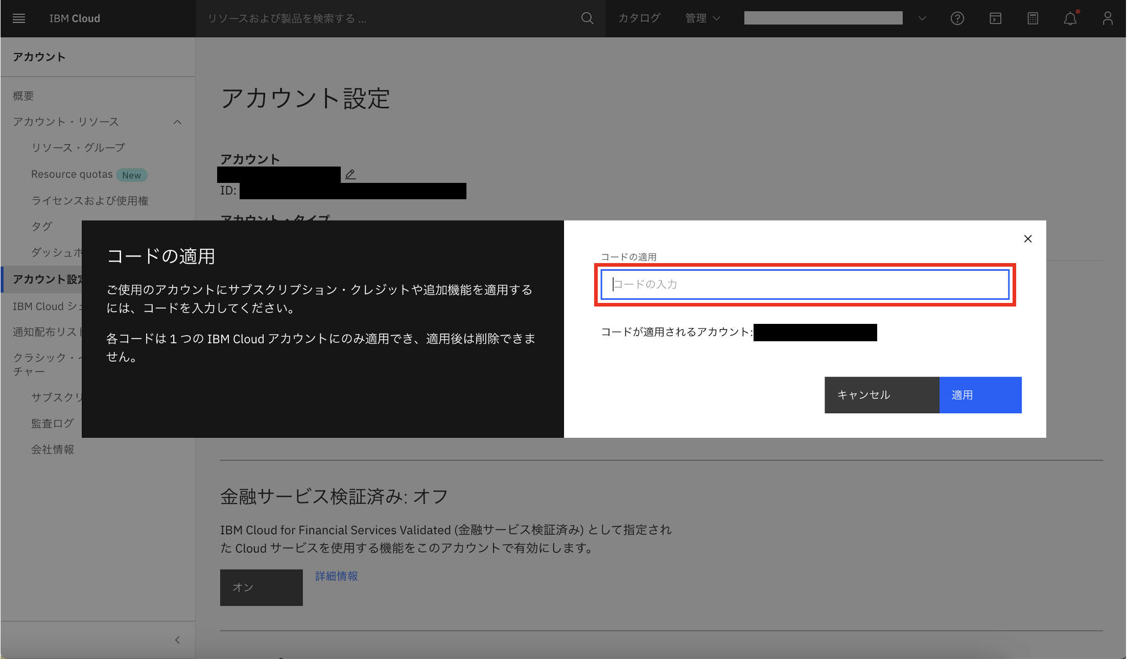Close the コードの適用 dialog

pos(1028,239)
